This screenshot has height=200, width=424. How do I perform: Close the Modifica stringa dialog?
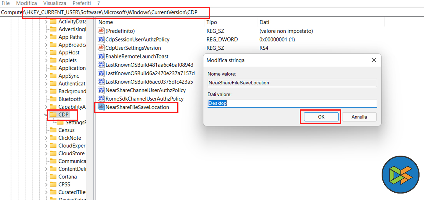click(x=374, y=60)
